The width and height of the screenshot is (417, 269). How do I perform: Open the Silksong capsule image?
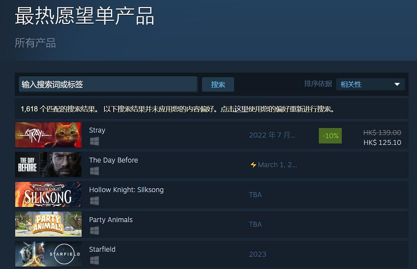(48, 194)
